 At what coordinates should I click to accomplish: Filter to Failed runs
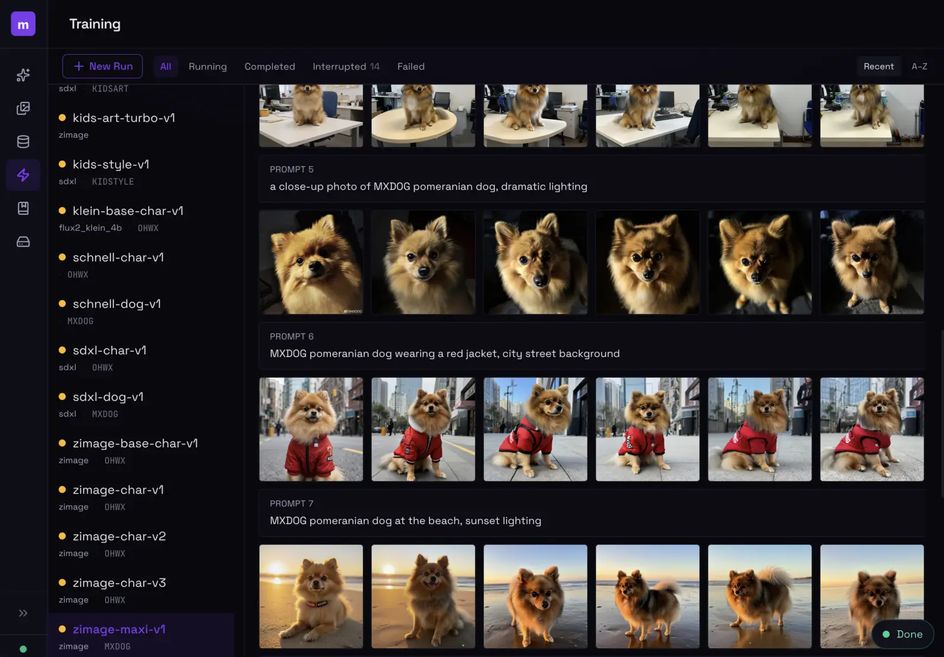click(411, 67)
